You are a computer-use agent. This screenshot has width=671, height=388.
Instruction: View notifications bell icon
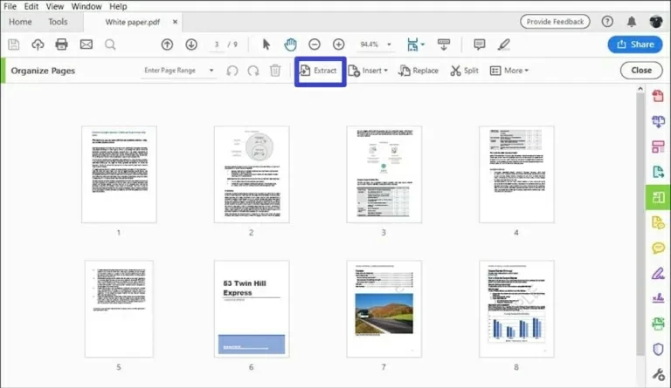[x=632, y=21]
